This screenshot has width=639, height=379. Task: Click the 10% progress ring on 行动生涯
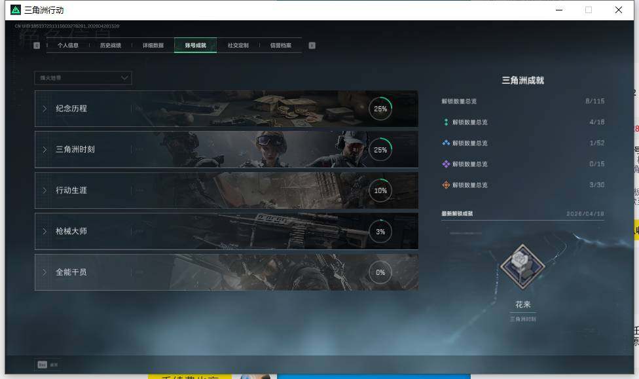380,190
